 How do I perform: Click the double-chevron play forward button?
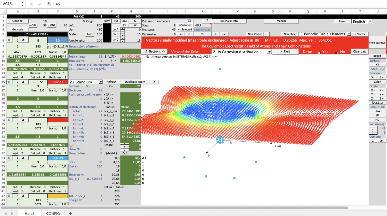(202, 34)
